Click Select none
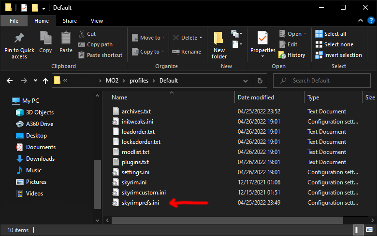 point(334,44)
